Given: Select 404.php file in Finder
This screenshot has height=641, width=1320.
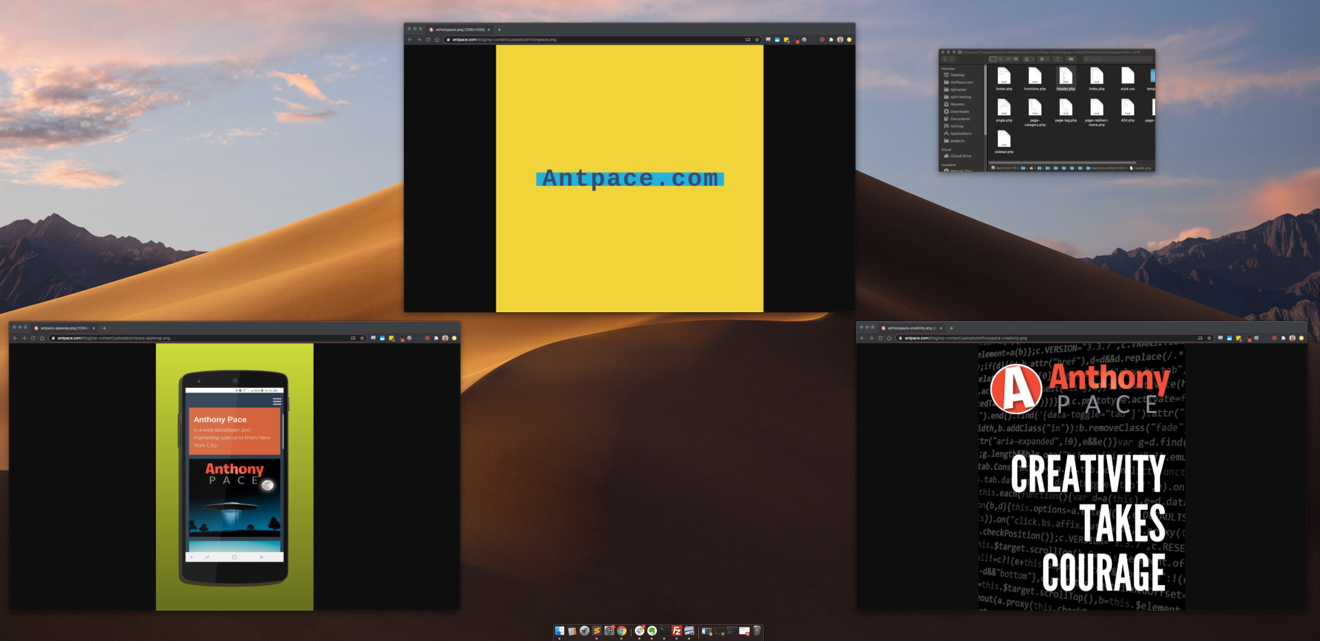Looking at the screenshot, I should pos(1128,110).
